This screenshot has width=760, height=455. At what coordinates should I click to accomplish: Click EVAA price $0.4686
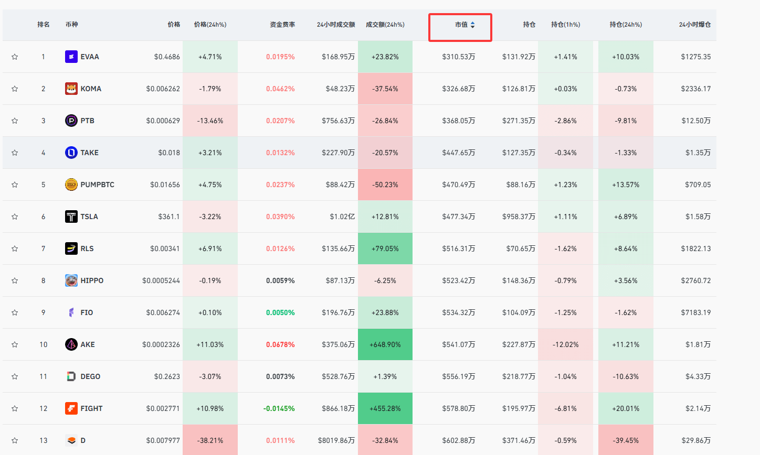pyautogui.click(x=167, y=57)
